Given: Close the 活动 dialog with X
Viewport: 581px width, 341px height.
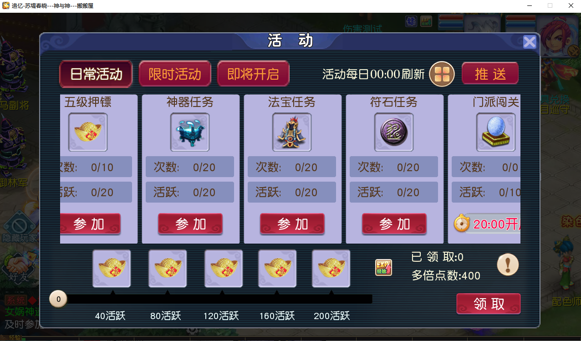Looking at the screenshot, I should (x=530, y=42).
